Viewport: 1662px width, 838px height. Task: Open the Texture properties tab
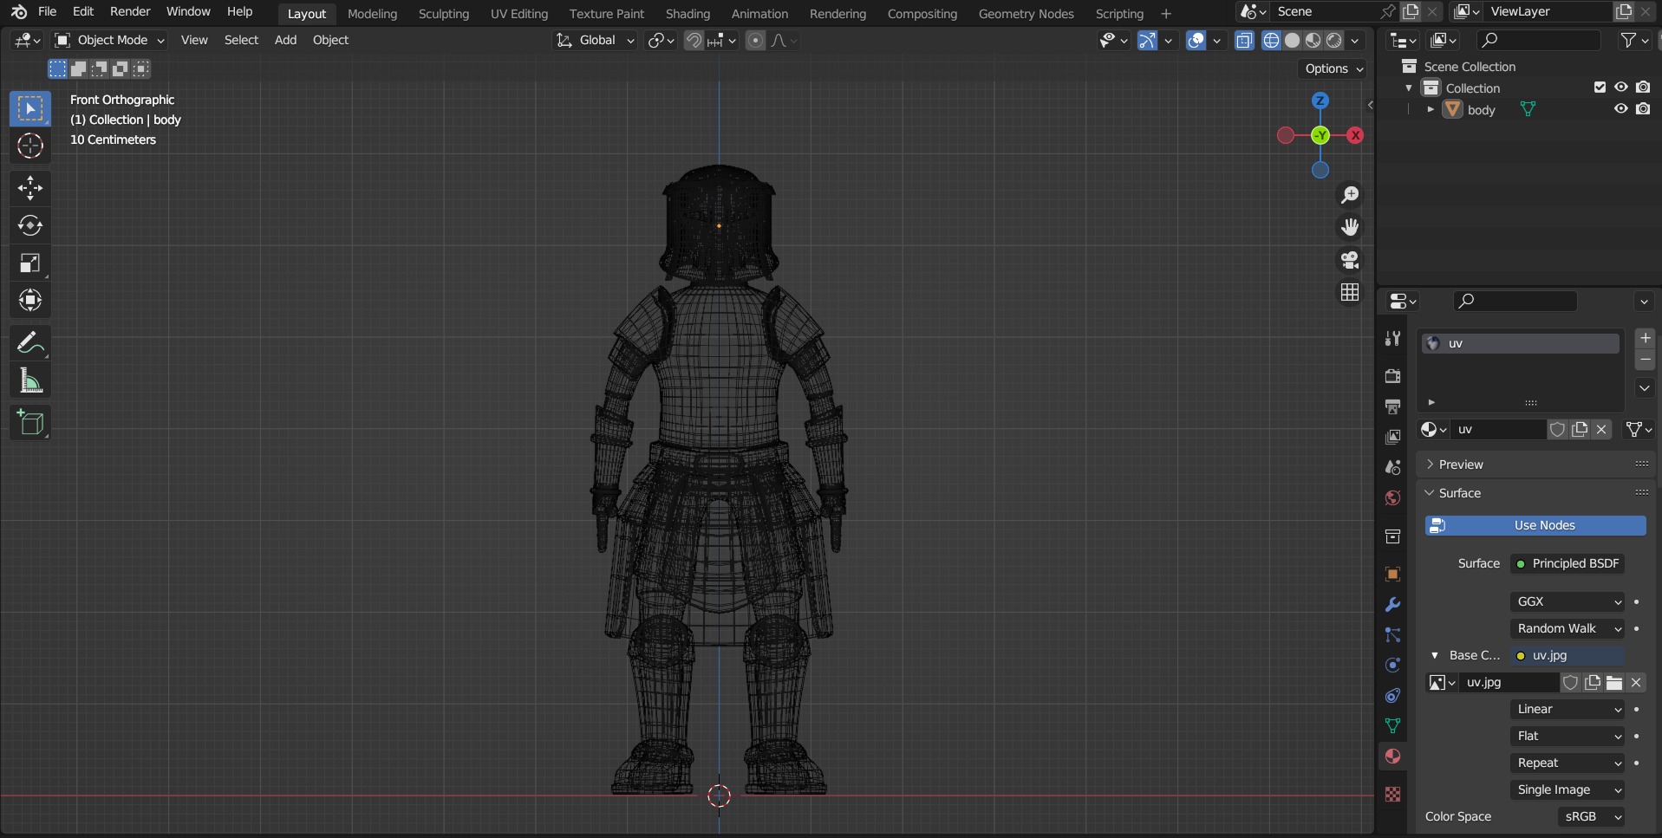(1392, 795)
